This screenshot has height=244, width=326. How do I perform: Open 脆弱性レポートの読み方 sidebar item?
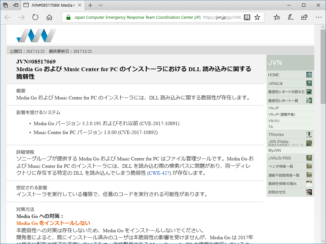[x=290, y=92]
